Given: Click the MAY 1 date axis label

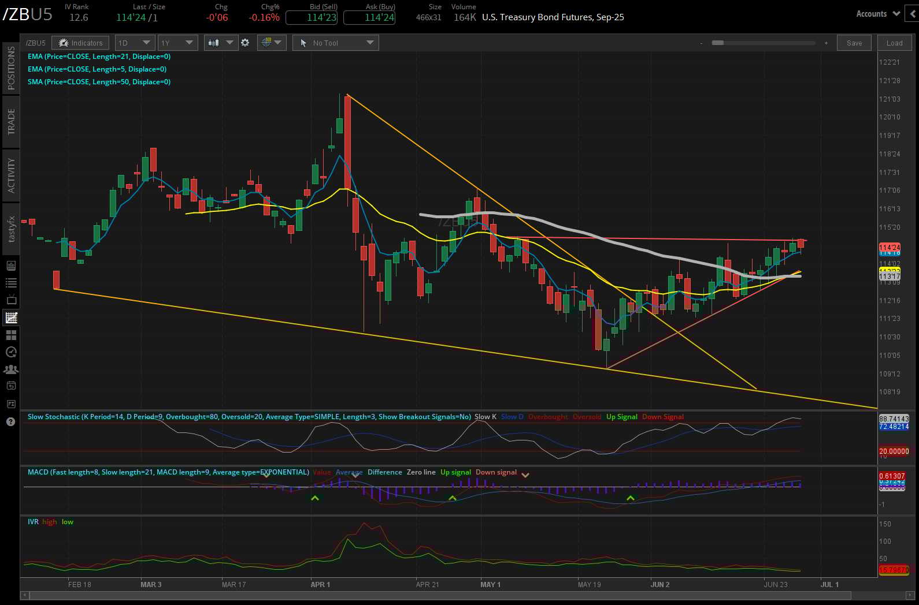Looking at the screenshot, I should (x=490, y=585).
